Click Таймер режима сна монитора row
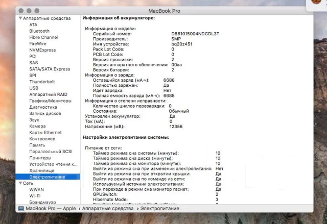This screenshot has width=327, height=224. [157, 164]
